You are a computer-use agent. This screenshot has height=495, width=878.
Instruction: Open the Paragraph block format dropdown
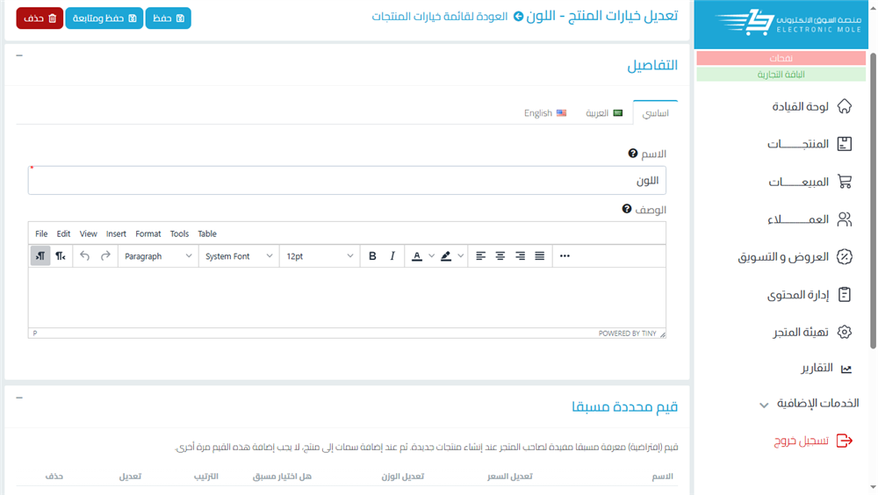click(x=158, y=256)
